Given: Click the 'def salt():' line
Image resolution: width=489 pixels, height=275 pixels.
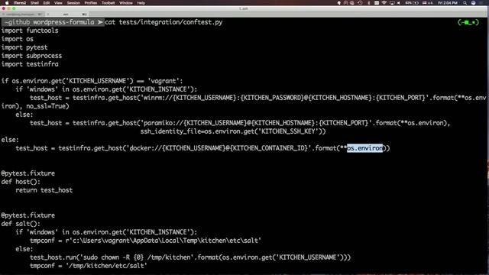Looking at the screenshot, I should pos(21,224).
